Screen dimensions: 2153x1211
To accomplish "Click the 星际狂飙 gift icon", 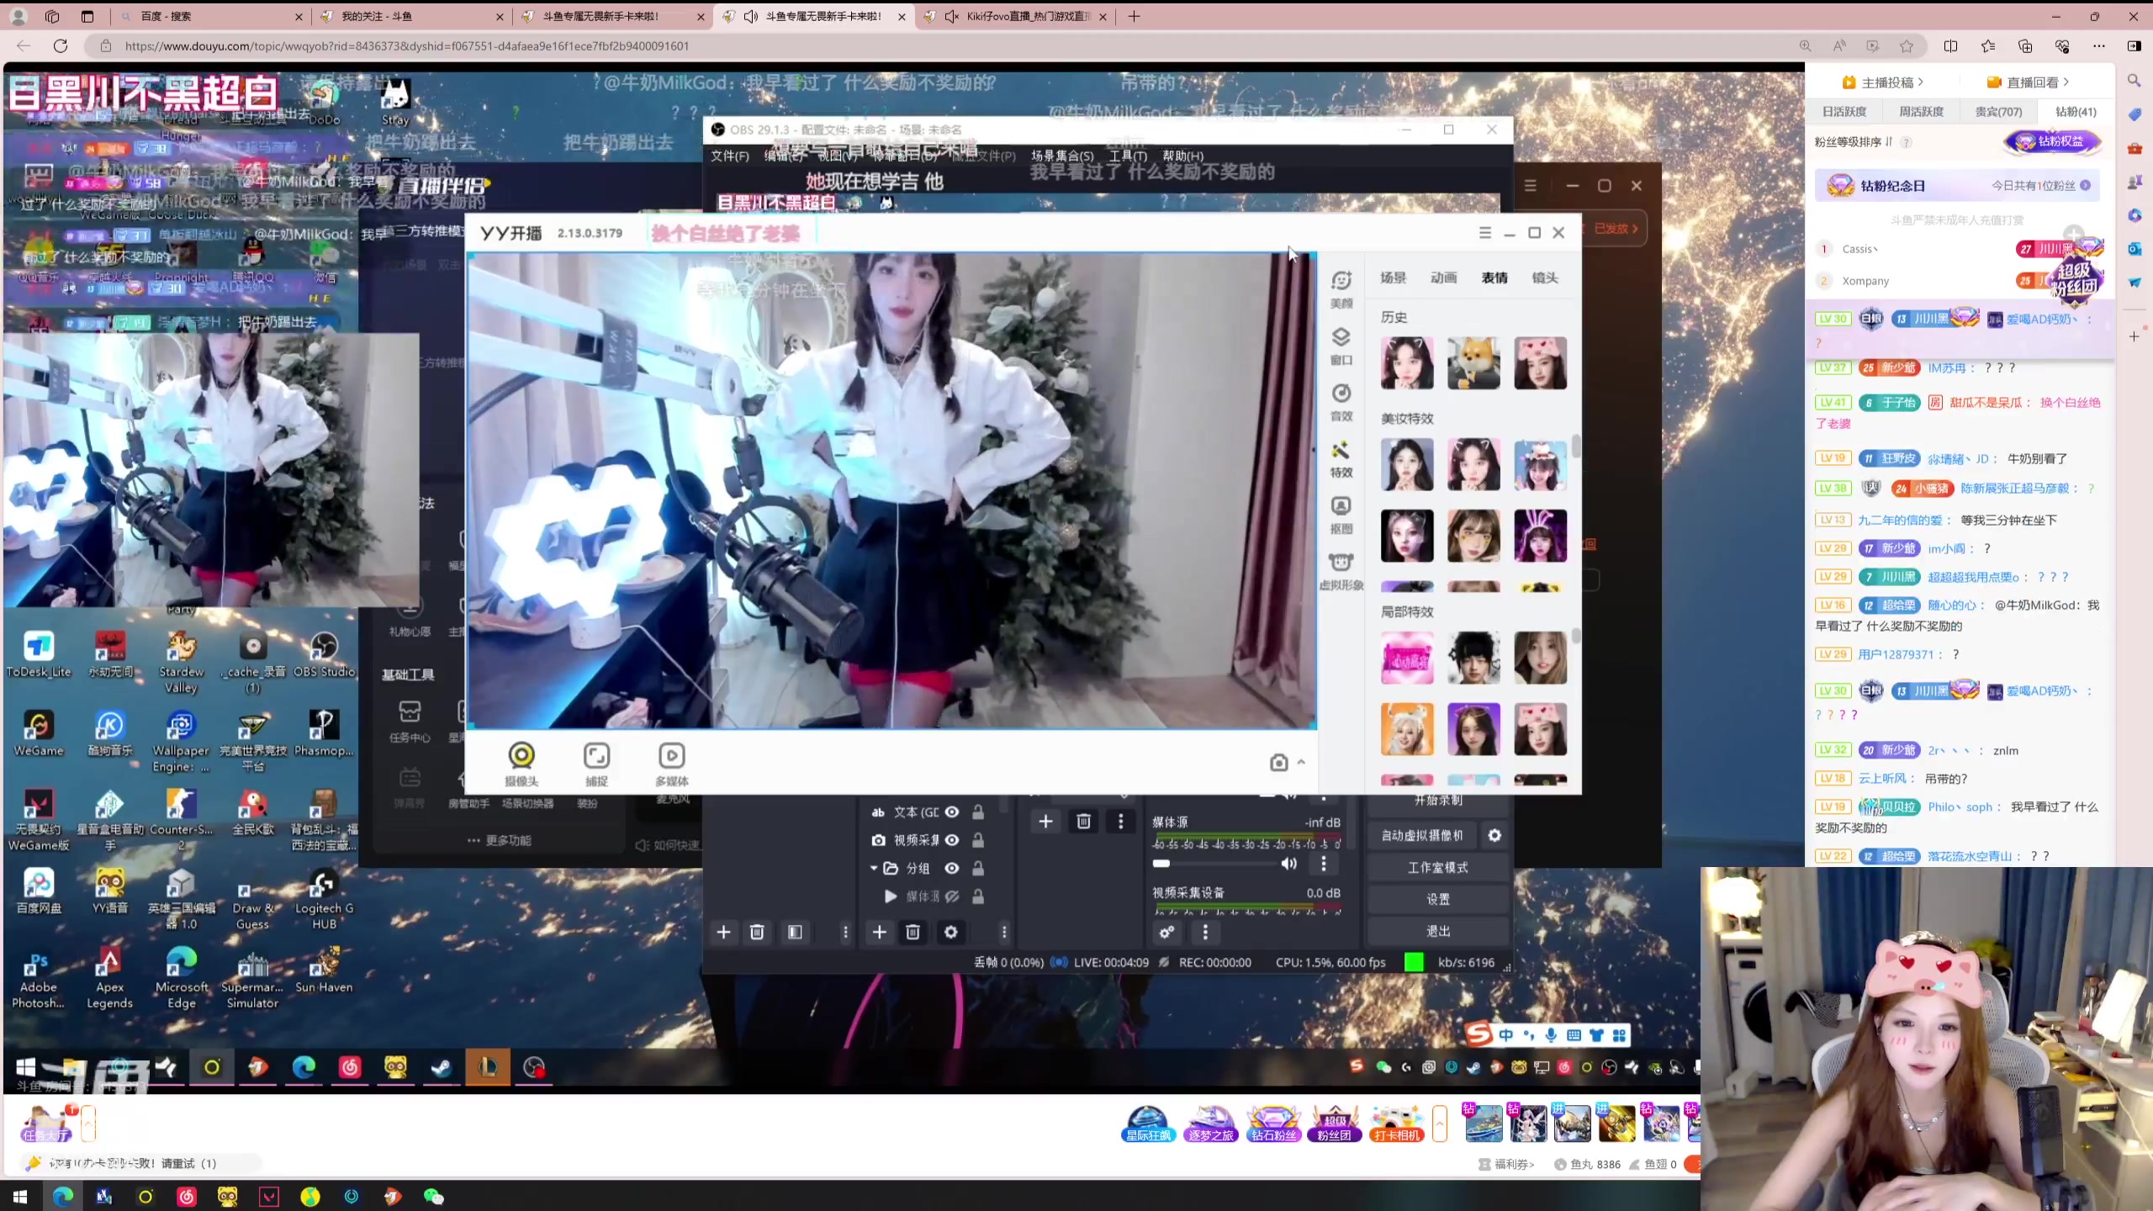I will coord(1147,1124).
